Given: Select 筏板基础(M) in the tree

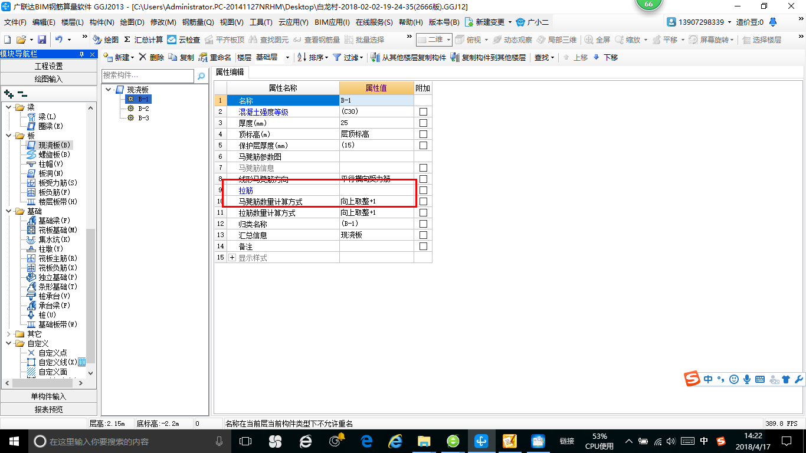Looking at the screenshot, I should [57, 230].
